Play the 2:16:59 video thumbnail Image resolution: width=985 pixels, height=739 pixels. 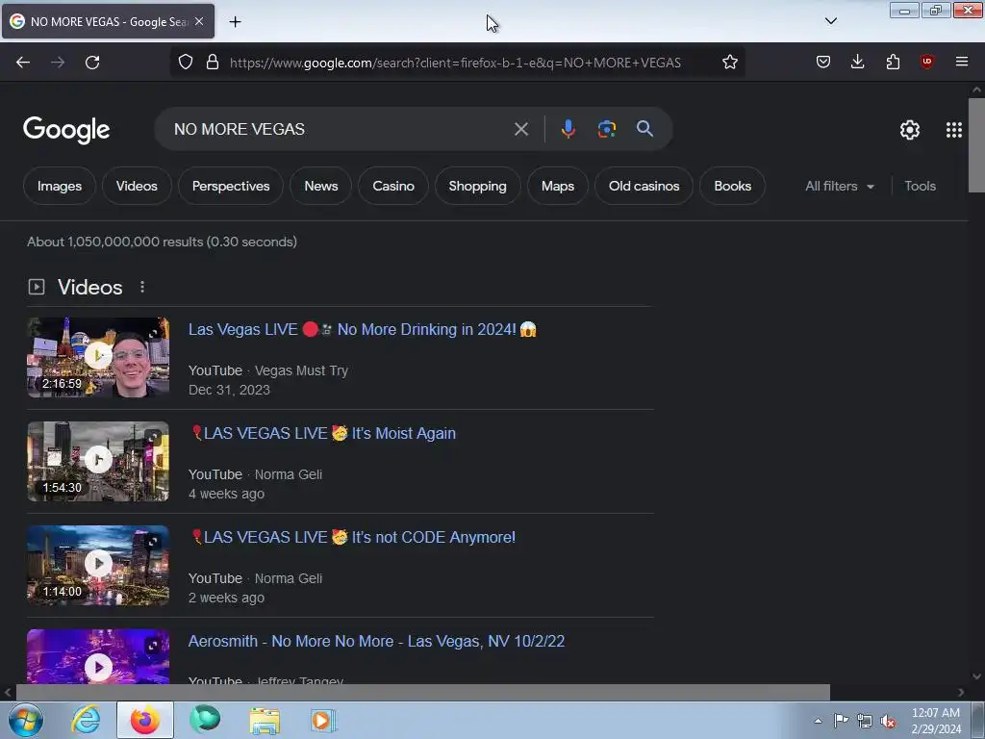click(98, 357)
